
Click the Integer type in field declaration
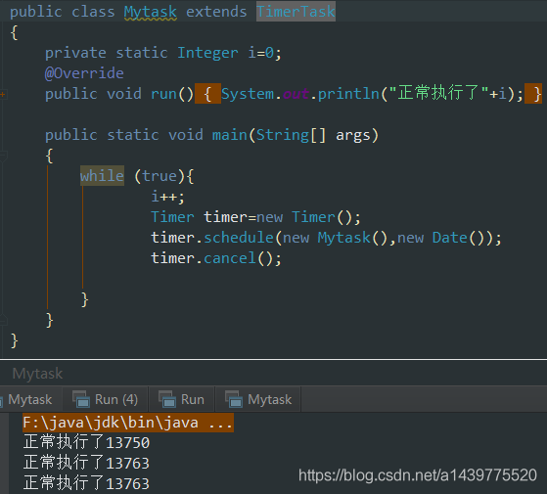(207, 53)
